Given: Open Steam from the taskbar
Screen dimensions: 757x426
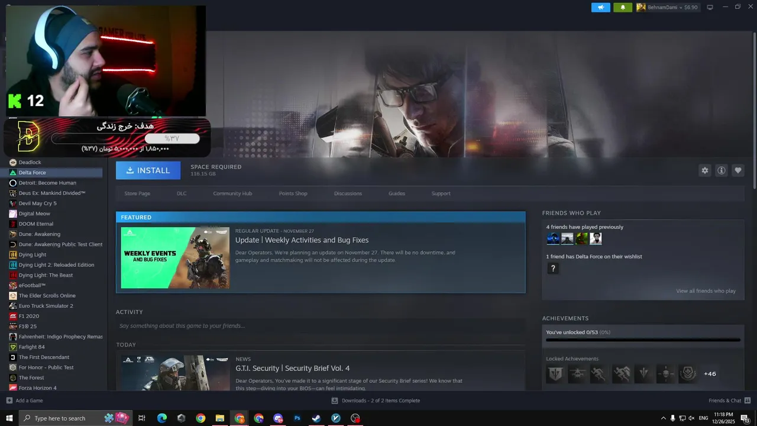Looking at the screenshot, I should click(x=316, y=418).
